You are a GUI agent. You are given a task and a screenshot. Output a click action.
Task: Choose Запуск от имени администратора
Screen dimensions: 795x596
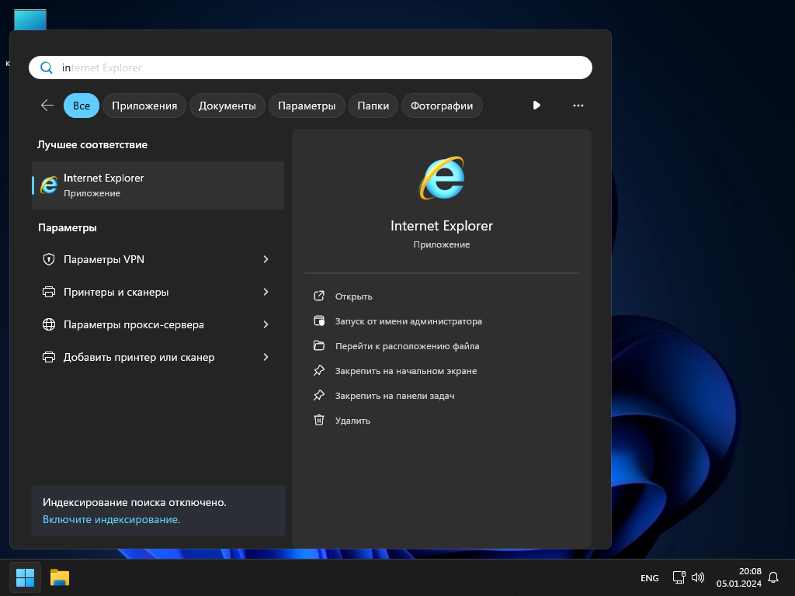(x=408, y=321)
